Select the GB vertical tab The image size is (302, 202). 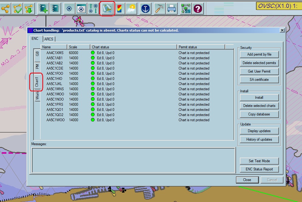37,54
